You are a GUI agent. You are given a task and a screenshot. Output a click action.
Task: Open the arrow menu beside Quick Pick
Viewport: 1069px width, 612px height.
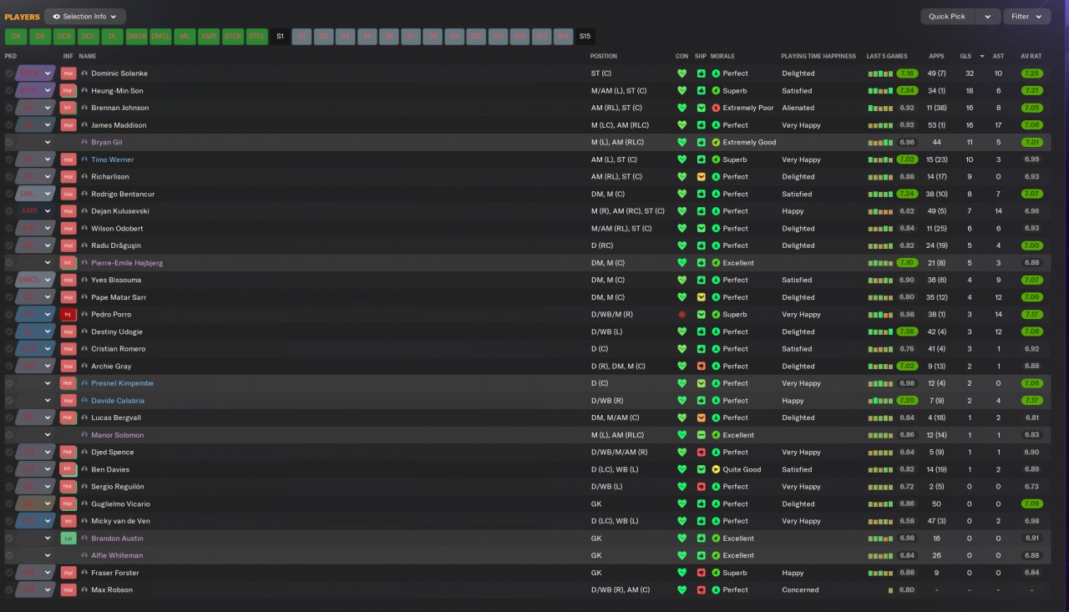point(988,17)
